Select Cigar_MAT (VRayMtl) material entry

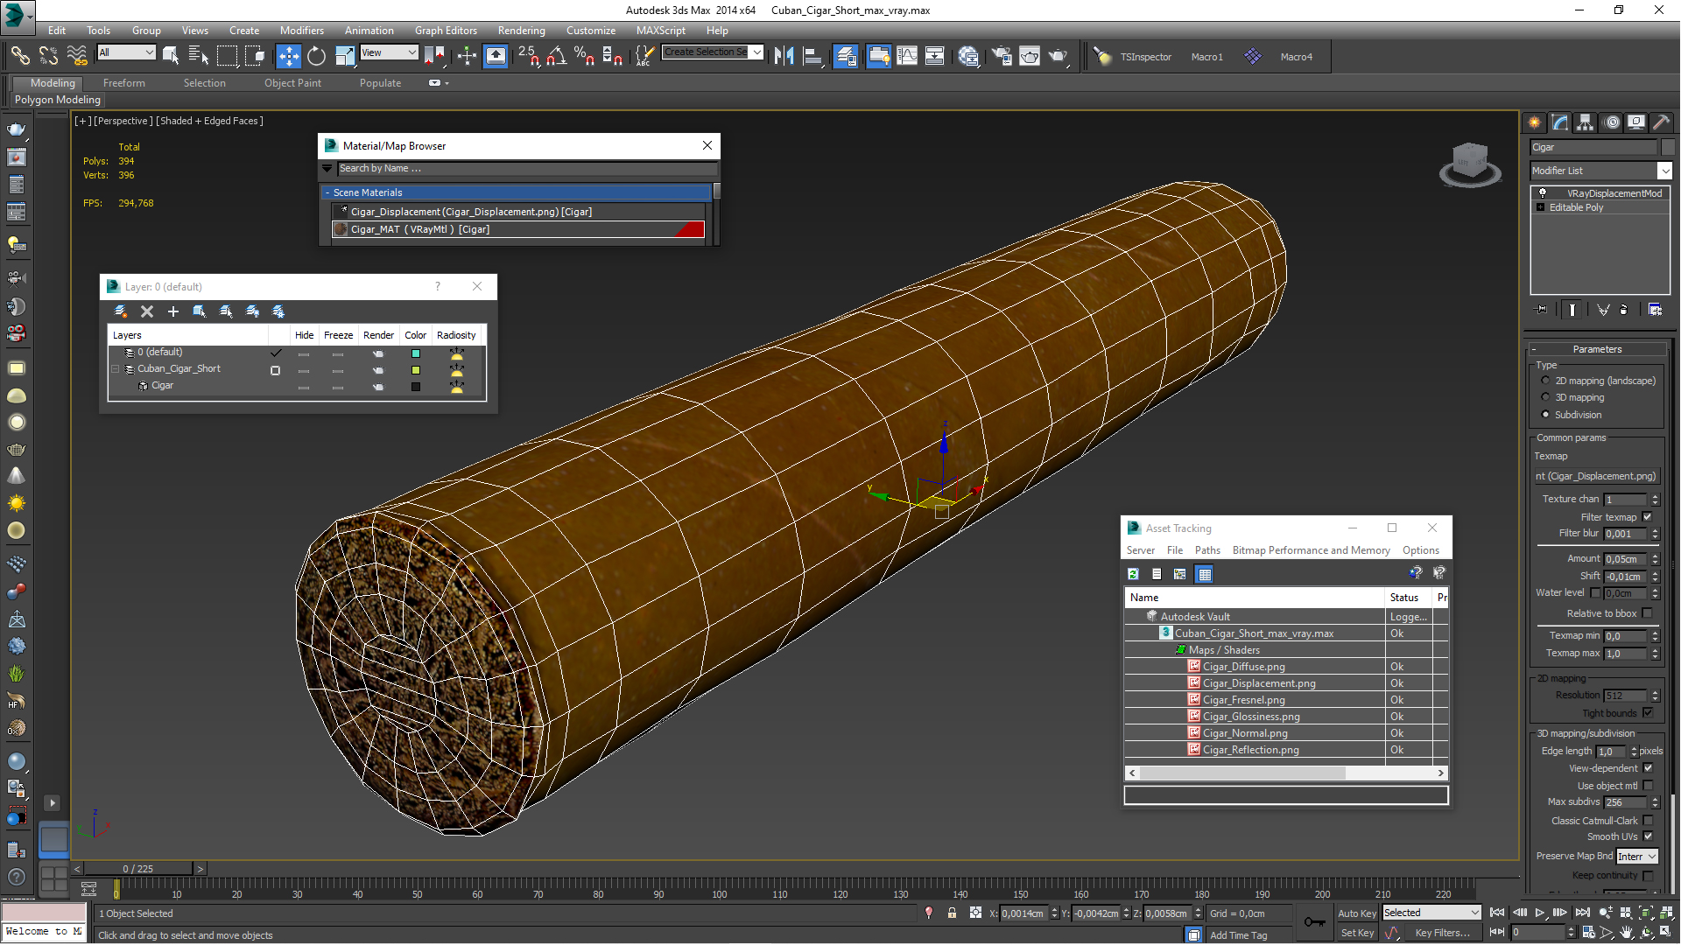pyautogui.click(x=518, y=229)
